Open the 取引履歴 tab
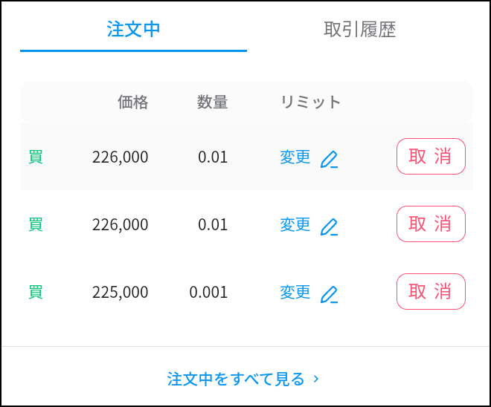 pos(359,30)
